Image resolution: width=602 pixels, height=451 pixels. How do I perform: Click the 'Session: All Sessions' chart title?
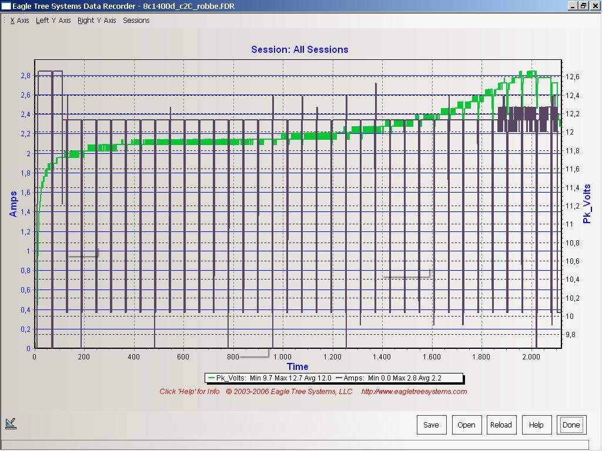tap(299, 49)
